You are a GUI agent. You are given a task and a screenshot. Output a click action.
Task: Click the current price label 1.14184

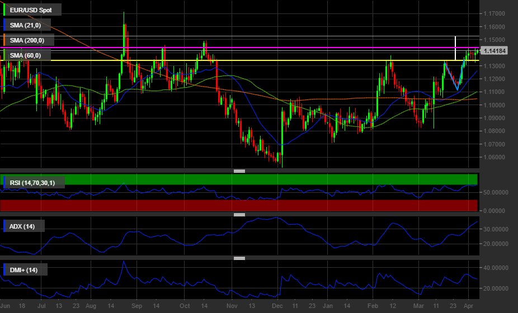point(495,51)
